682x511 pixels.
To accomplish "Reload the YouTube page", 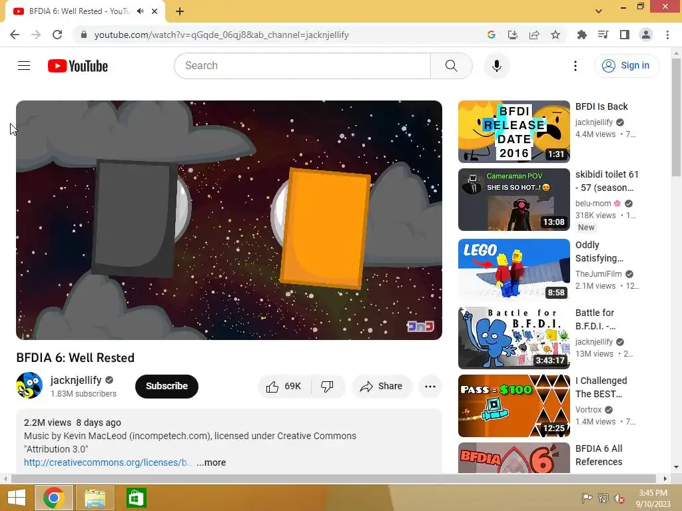I will tap(57, 35).
